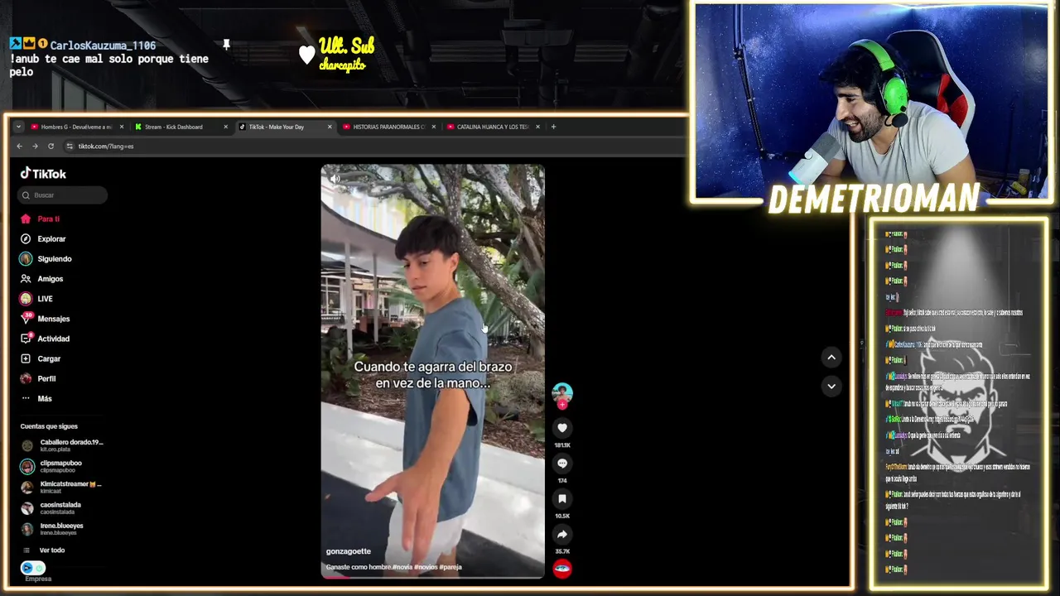Follow creator via red plus badge

tap(562, 405)
